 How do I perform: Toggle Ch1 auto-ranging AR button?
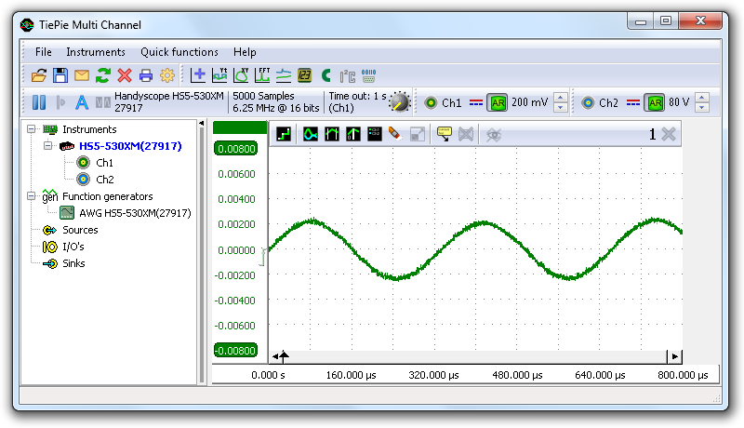tap(498, 102)
